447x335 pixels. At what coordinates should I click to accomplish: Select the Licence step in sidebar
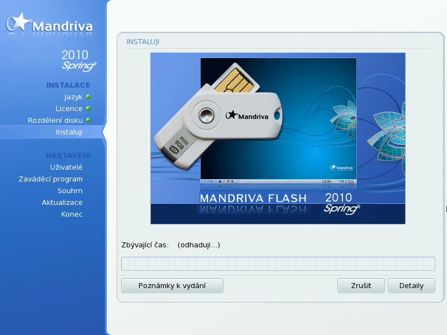pos(69,108)
